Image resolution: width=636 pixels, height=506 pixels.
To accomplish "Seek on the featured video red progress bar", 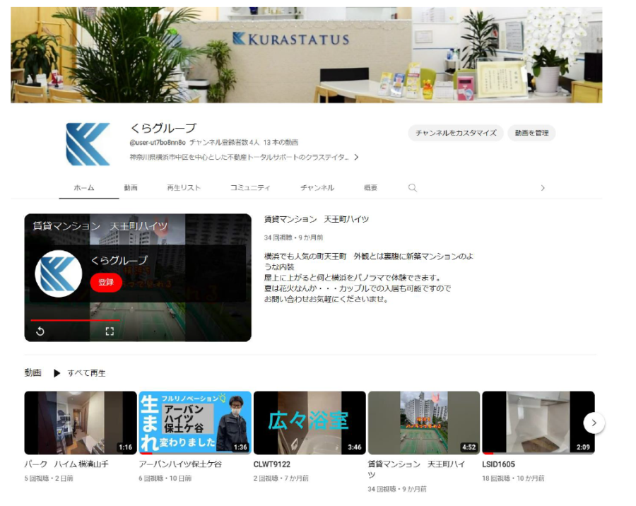I will [76, 320].
